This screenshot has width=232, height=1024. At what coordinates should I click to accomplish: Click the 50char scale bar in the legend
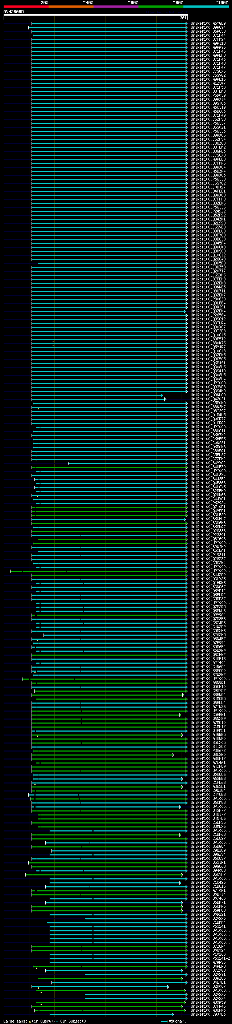coord(164,1021)
